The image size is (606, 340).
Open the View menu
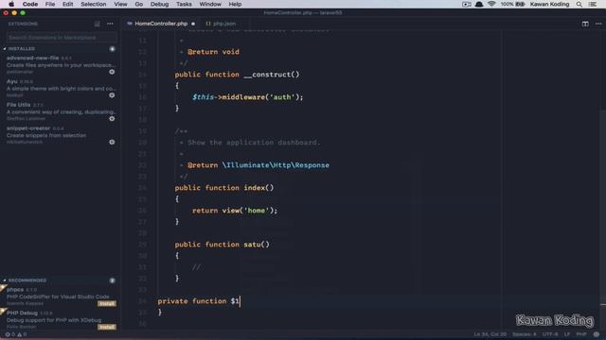pyautogui.click(x=120, y=4)
